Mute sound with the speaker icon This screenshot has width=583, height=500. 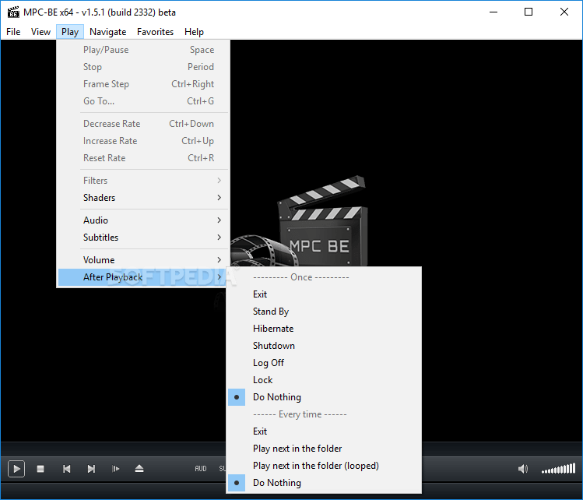(x=523, y=469)
